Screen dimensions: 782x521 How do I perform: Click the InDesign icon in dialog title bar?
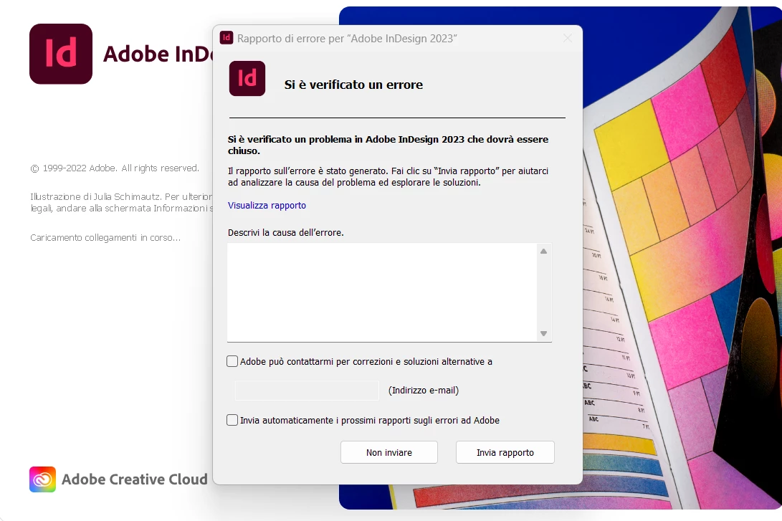227,37
